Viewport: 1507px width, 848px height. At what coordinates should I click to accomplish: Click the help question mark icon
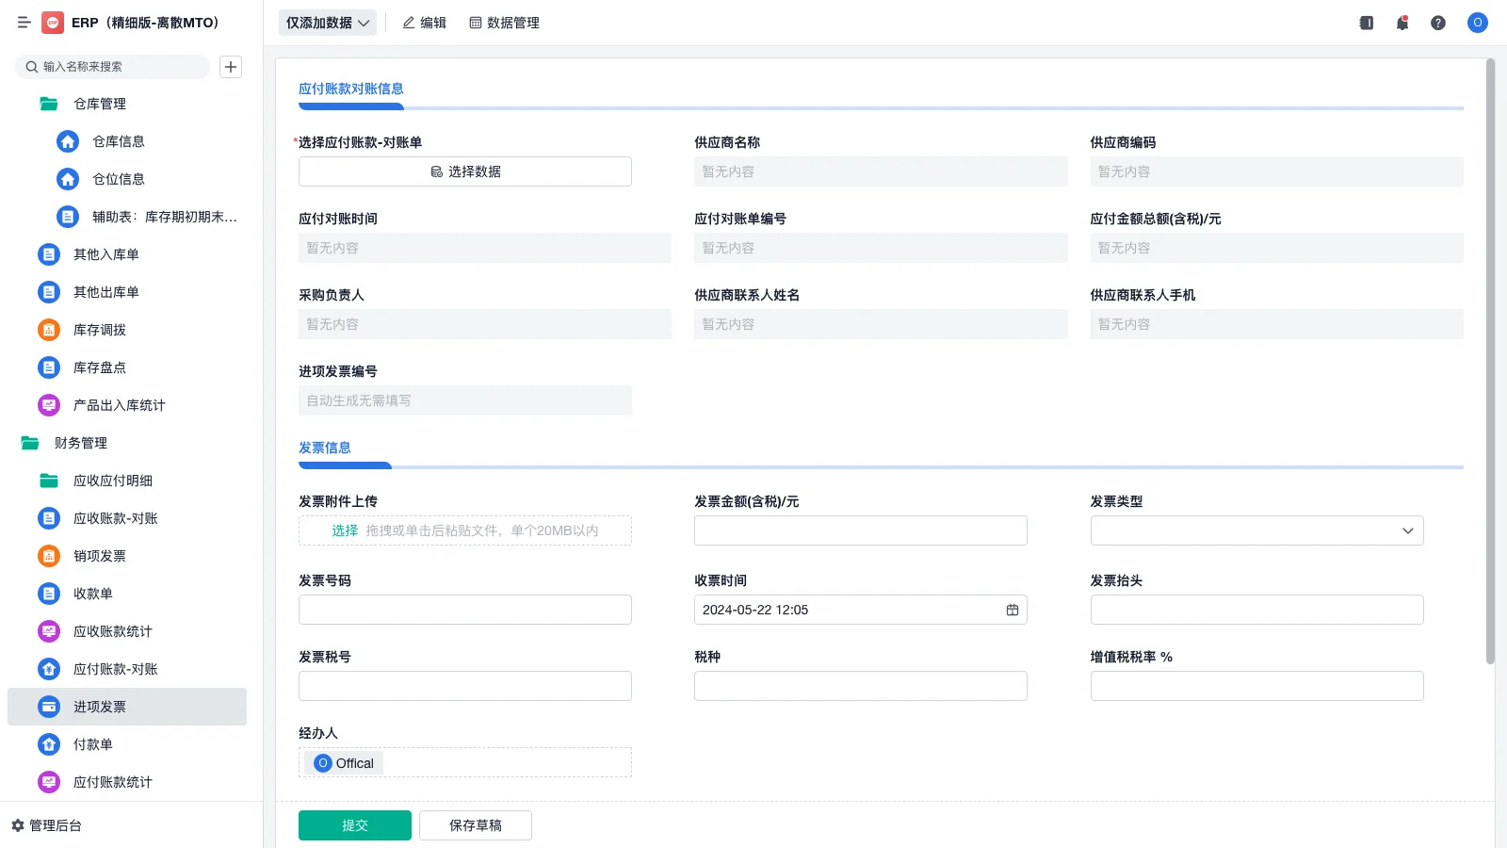(x=1438, y=23)
